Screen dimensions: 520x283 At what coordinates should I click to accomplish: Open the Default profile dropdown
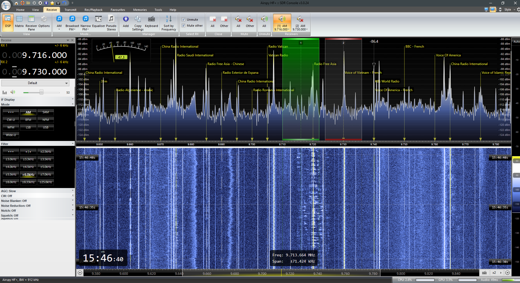tap(35, 83)
